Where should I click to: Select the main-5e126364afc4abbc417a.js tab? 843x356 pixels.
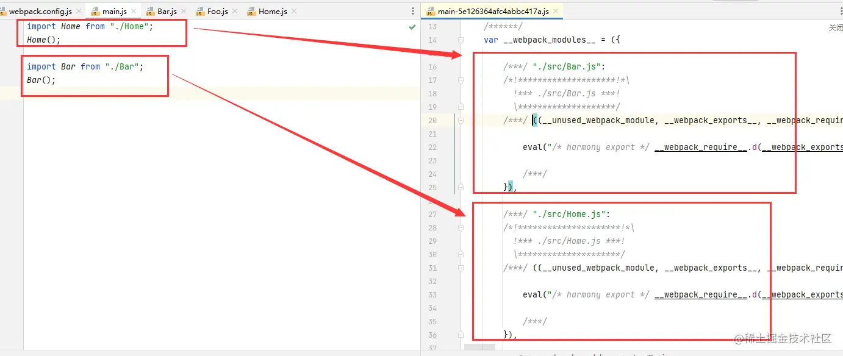point(493,11)
